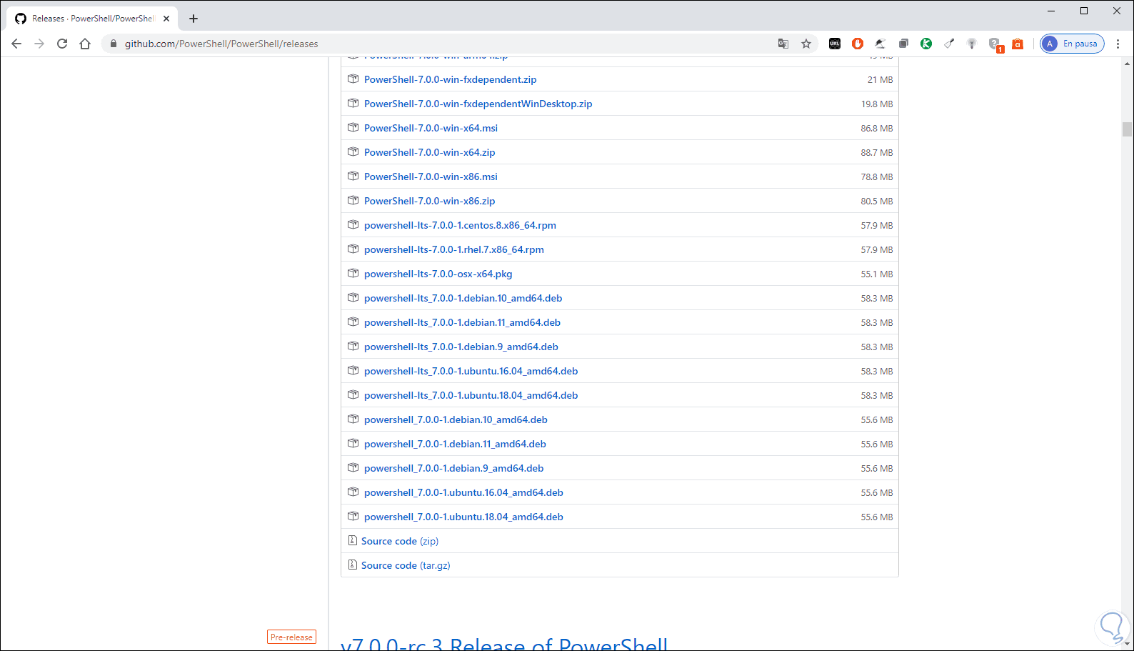Open the En pausa profile button

coord(1072,44)
